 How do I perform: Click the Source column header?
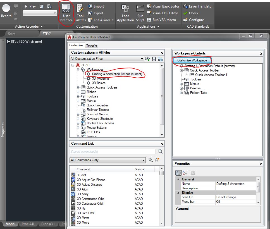(144, 169)
